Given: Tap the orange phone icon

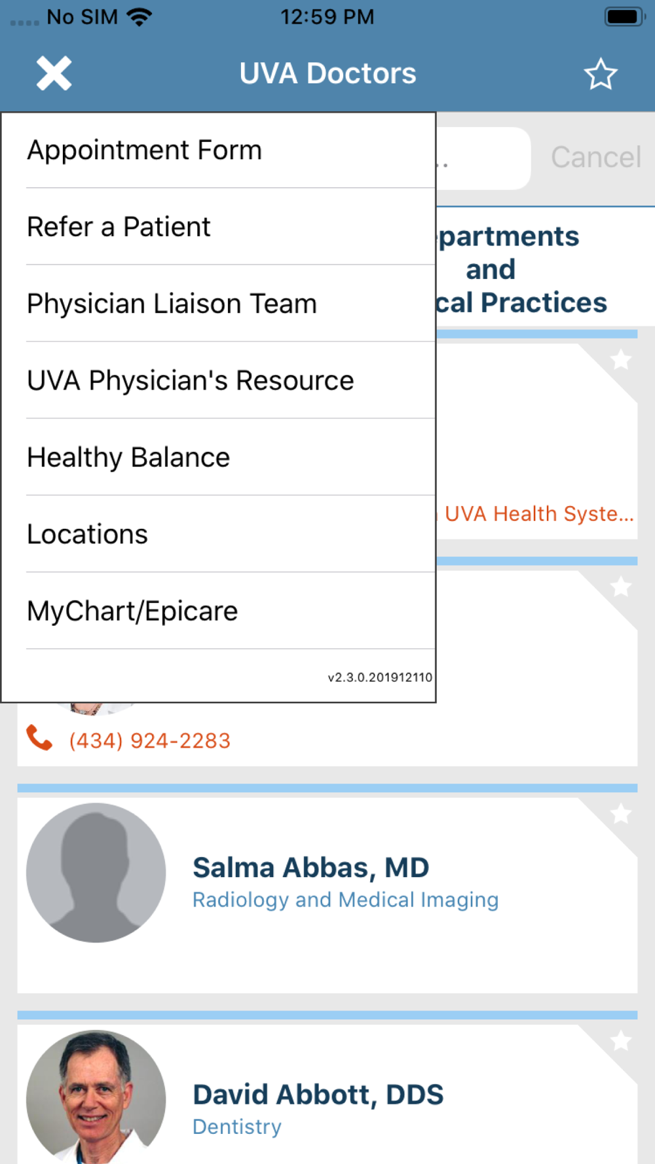Looking at the screenshot, I should [x=39, y=738].
